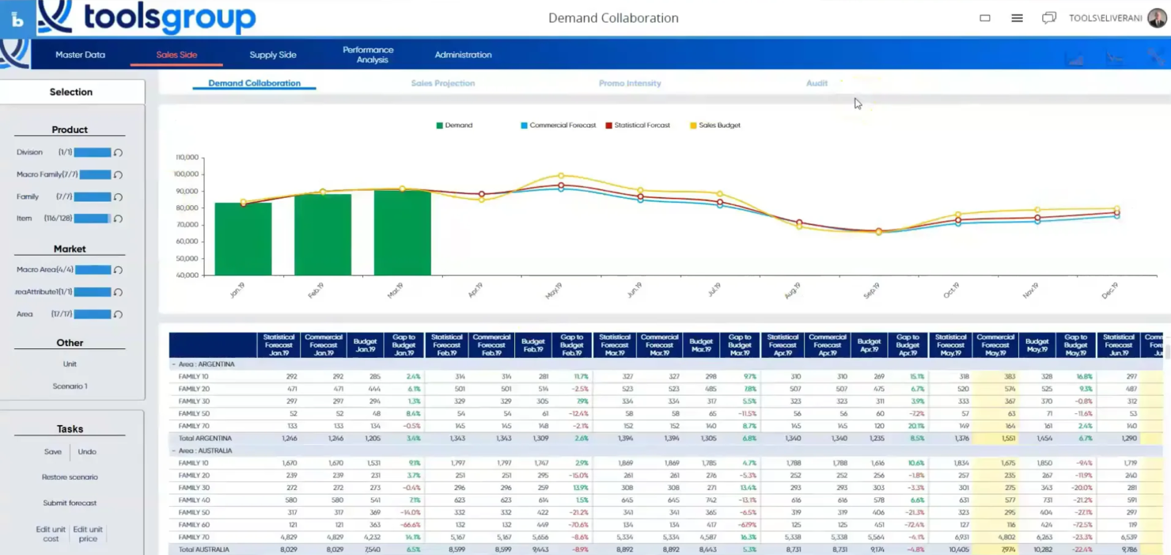Image resolution: width=1171 pixels, height=555 pixels.
Task: Click the blue Commercial Forecast legend swatch
Action: (525, 125)
